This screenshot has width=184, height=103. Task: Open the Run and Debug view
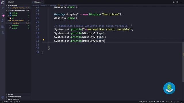pos(3,21)
